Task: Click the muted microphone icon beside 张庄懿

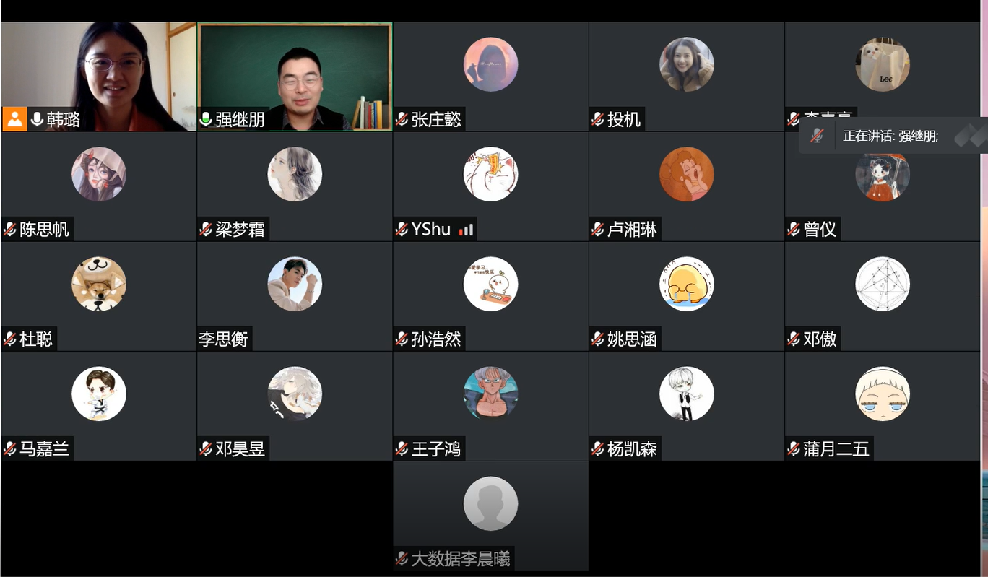Action: 402,120
